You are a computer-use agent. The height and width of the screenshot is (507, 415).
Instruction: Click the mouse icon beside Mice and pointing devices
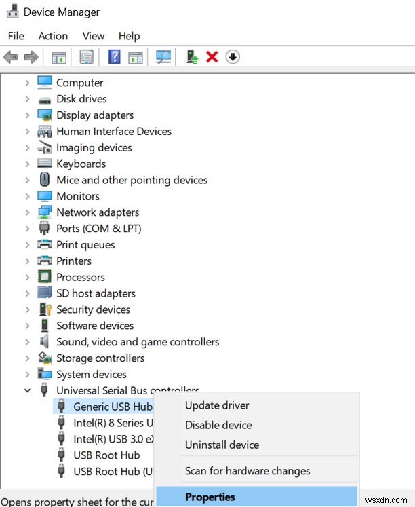[x=45, y=179]
